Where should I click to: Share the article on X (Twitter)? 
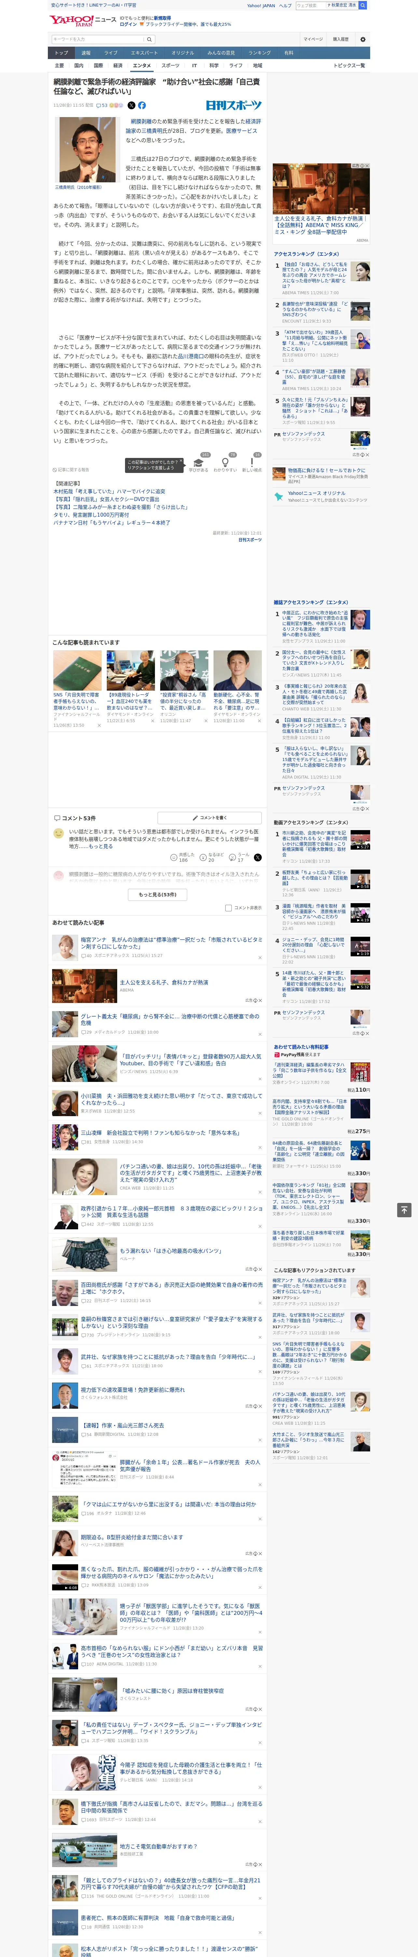pyautogui.click(x=131, y=106)
